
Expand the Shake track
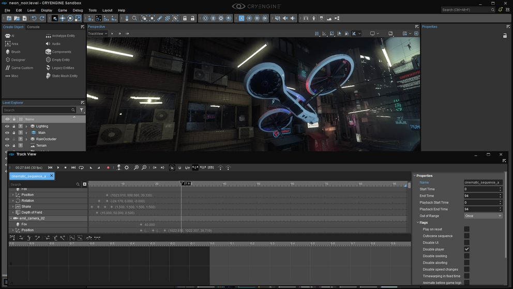13,207
